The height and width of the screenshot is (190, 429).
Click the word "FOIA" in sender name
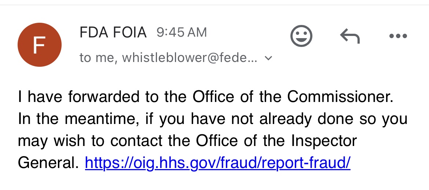130,33
